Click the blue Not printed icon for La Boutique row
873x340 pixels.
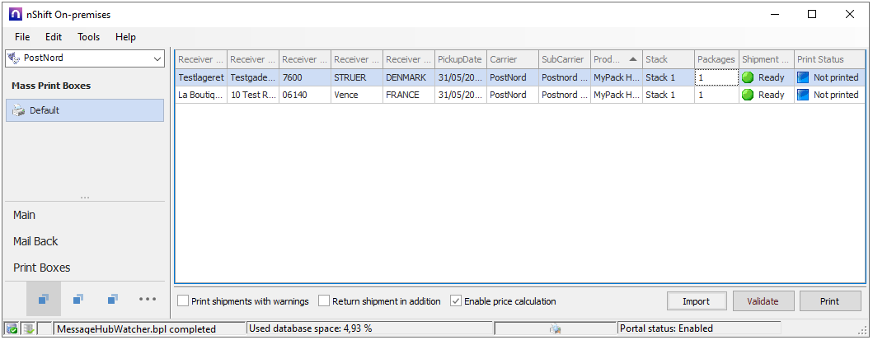(x=803, y=95)
